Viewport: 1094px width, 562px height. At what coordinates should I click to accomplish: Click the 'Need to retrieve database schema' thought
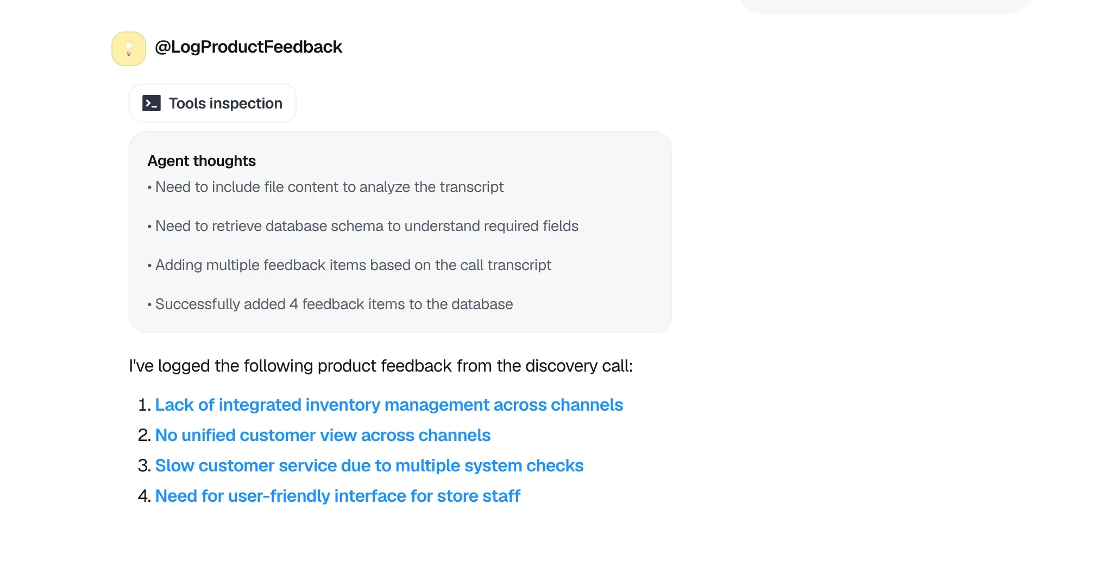tap(367, 226)
